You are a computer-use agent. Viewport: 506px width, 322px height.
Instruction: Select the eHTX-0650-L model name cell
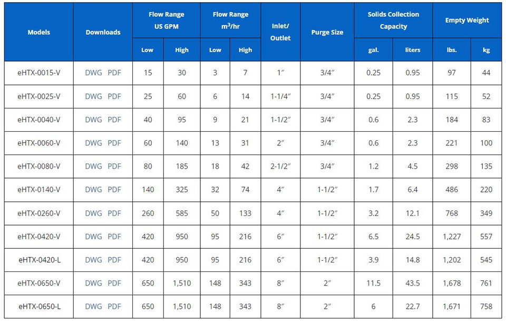click(38, 306)
